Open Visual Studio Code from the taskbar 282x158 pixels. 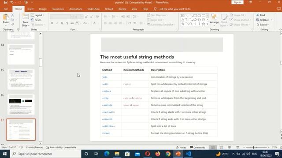tap(188, 154)
